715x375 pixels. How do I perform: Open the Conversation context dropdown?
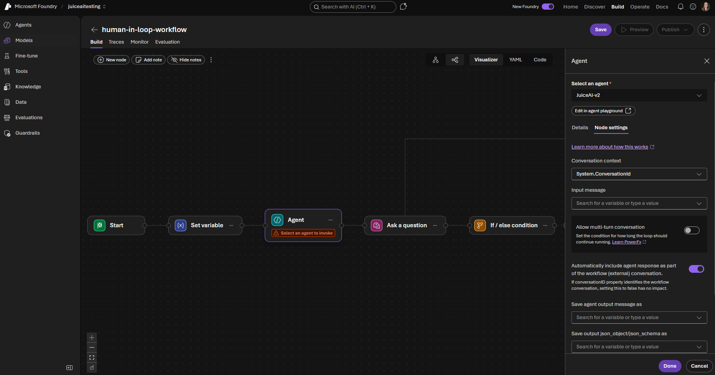click(x=639, y=174)
